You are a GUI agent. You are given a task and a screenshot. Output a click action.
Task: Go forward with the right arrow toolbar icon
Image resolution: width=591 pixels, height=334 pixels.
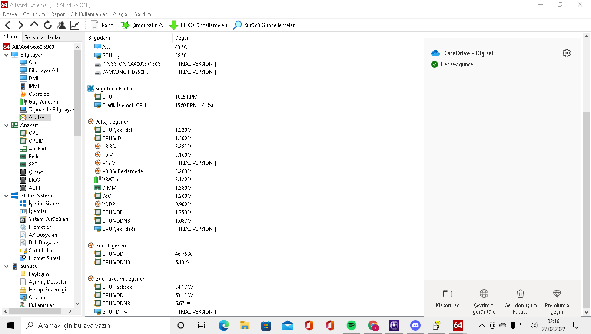point(21,25)
